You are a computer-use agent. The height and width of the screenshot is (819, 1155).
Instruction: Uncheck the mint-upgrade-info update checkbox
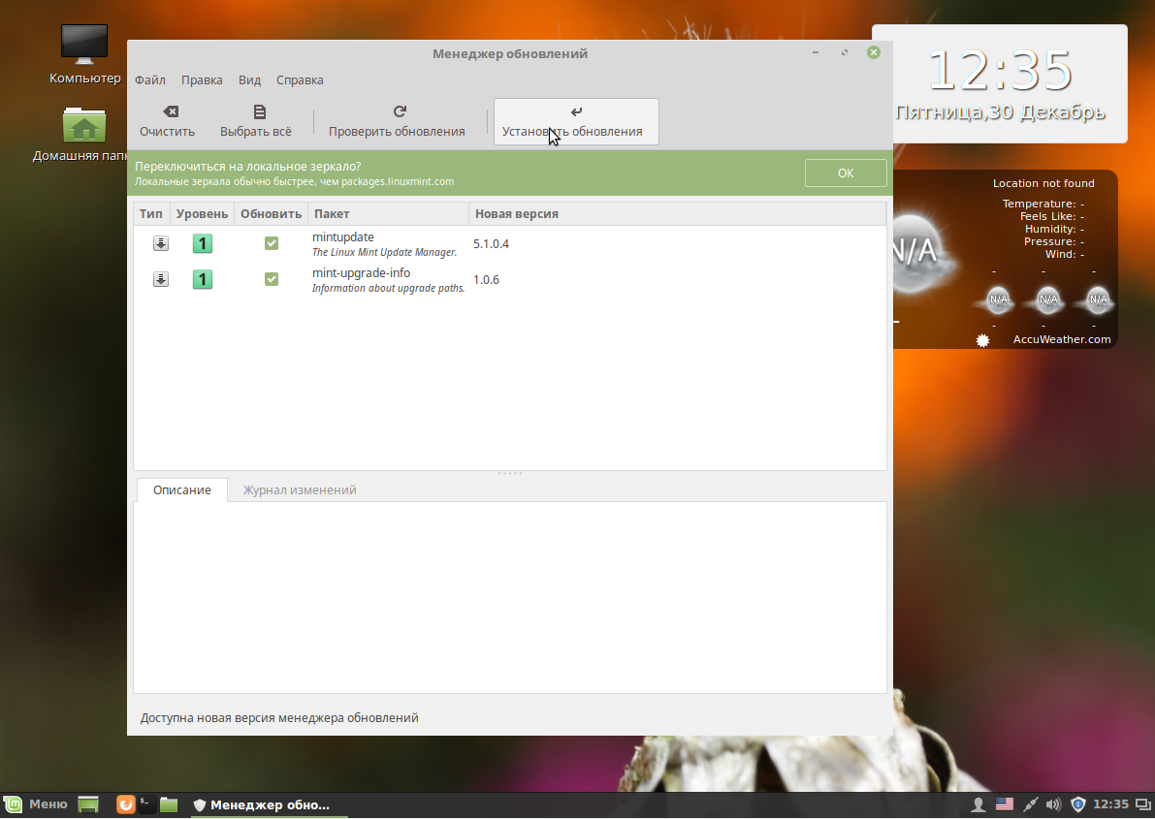[272, 279]
